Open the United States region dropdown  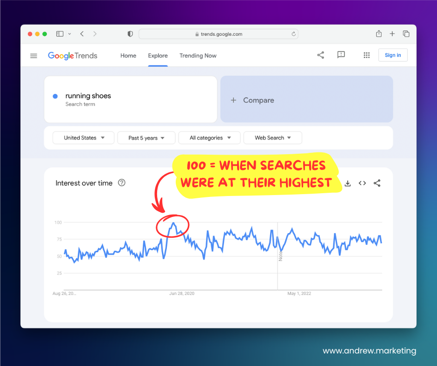point(83,137)
